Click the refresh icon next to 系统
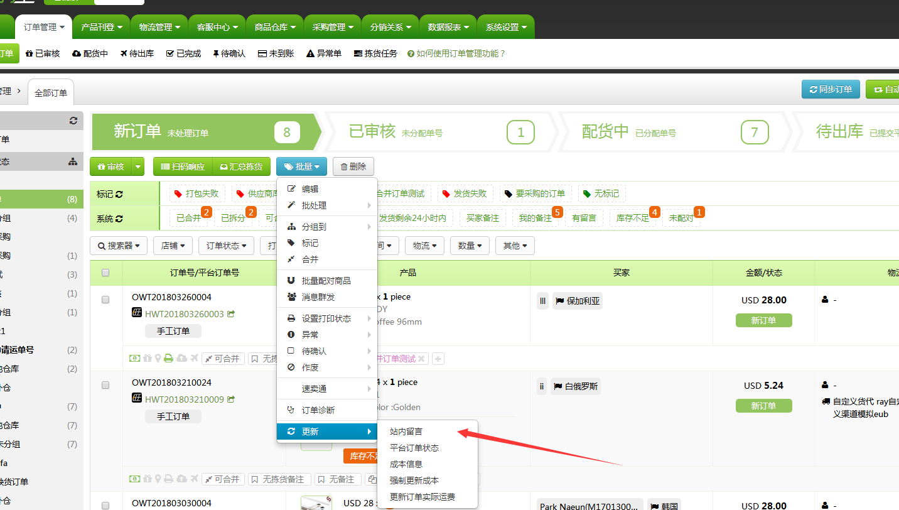This screenshot has height=510, width=899. (119, 219)
